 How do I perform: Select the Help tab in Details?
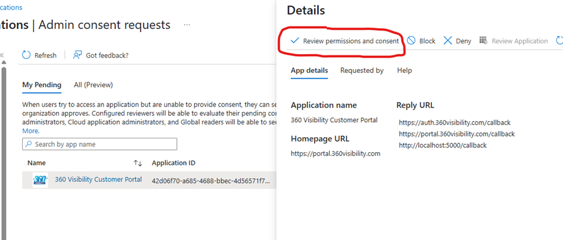(x=404, y=70)
